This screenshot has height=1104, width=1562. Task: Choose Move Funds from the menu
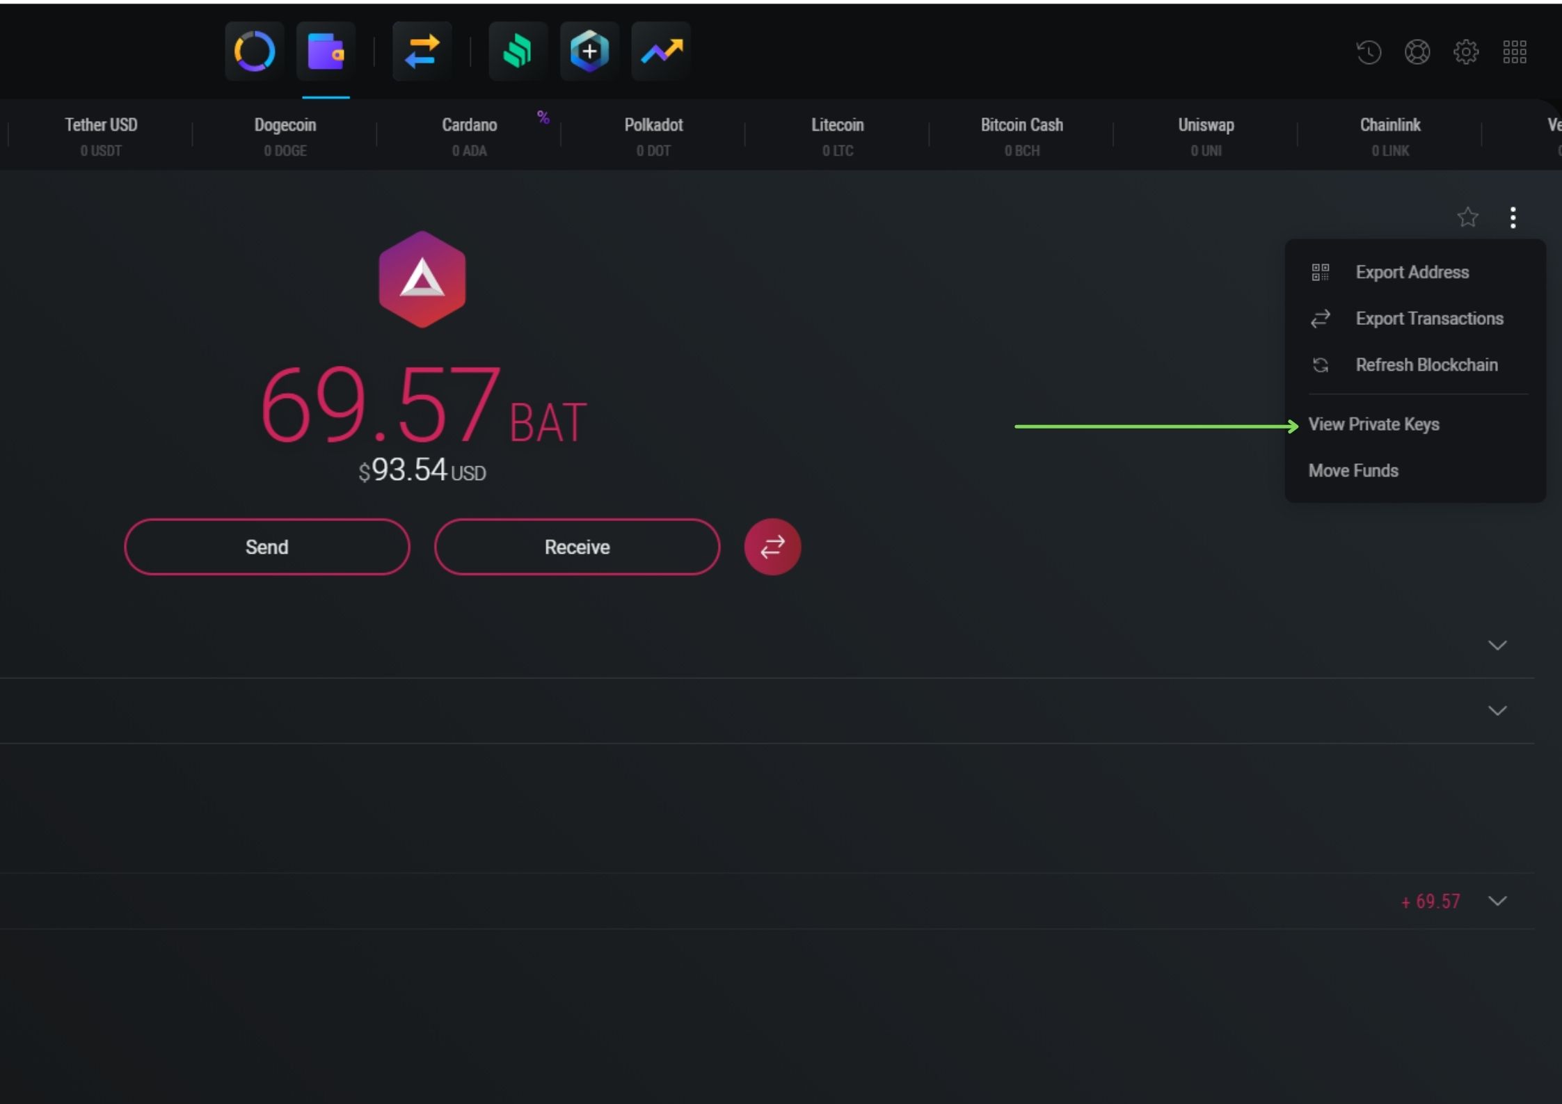tap(1415, 471)
